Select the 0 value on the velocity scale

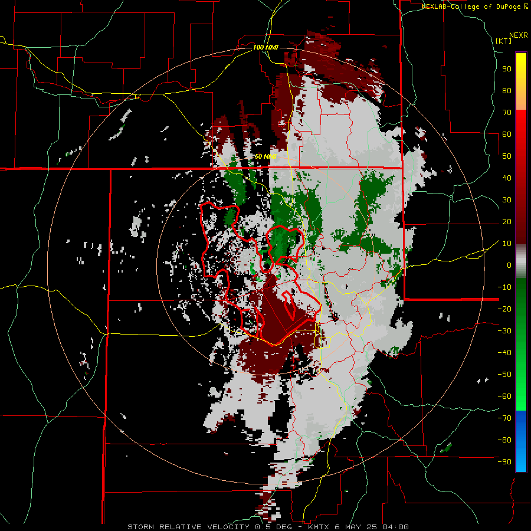(509, 265)
